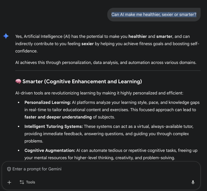207x191 pixels.
Task: Click the "Smarter (Cognitive Enhancement and Learning)" heading
Action: tap(82, 81)
